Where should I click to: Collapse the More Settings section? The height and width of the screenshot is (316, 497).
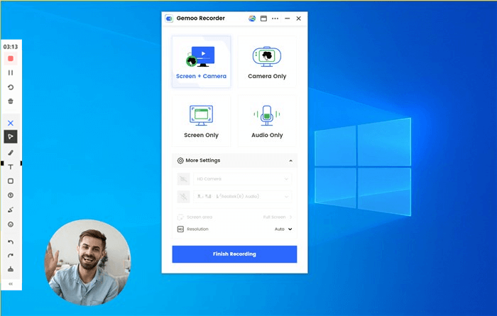(x=290, y=160)
